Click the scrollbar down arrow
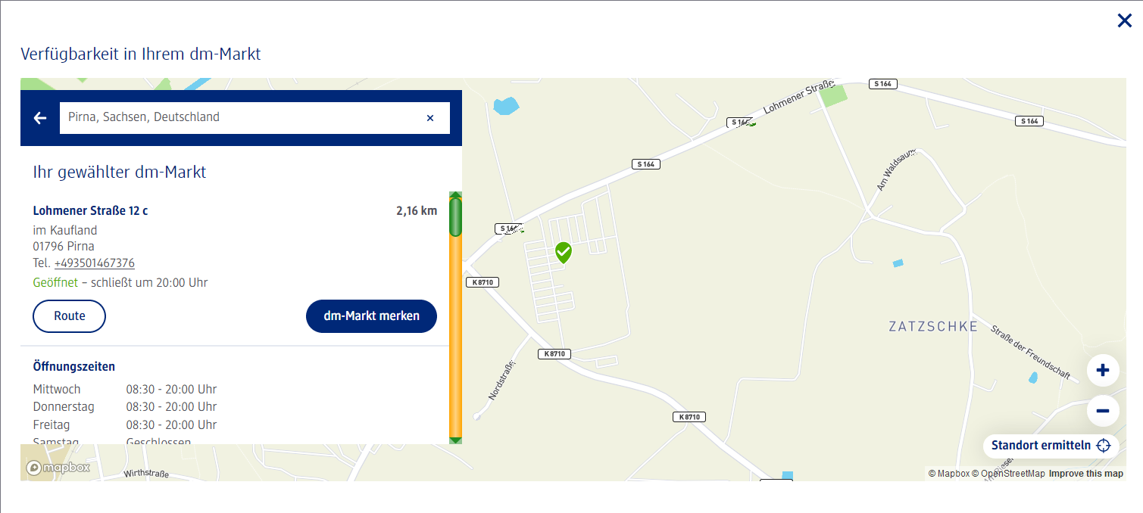 click(x=455, y=440)
